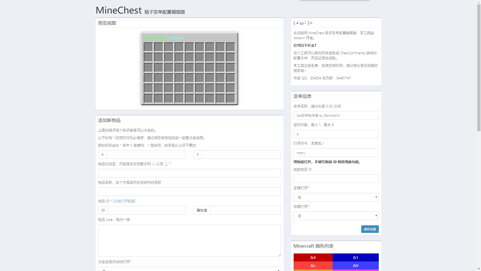Select fifth slot in the first chest row

tap(189, 47)
